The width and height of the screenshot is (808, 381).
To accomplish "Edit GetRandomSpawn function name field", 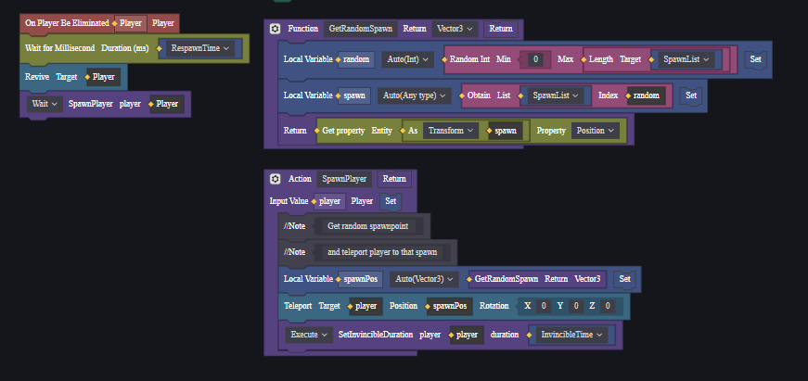I will coord(361,29).
